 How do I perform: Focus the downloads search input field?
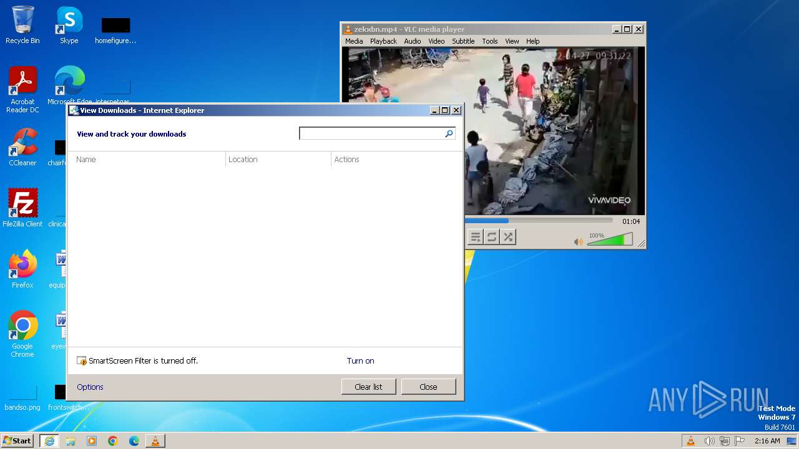pyautogui.click(x=371, y=133)
